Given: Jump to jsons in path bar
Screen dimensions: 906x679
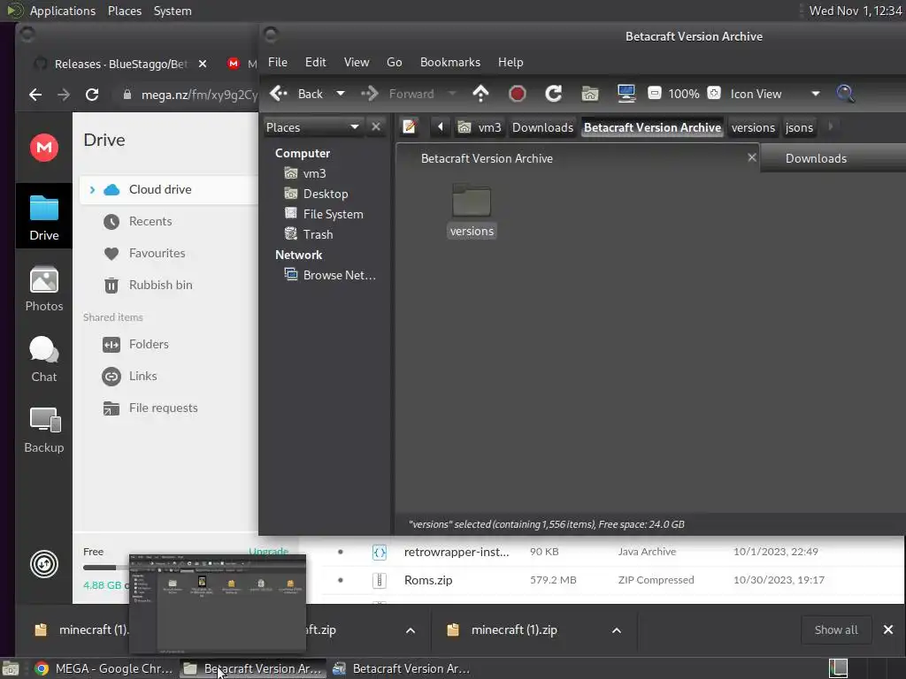Looking at the screenshot, I should pos(799,127).
